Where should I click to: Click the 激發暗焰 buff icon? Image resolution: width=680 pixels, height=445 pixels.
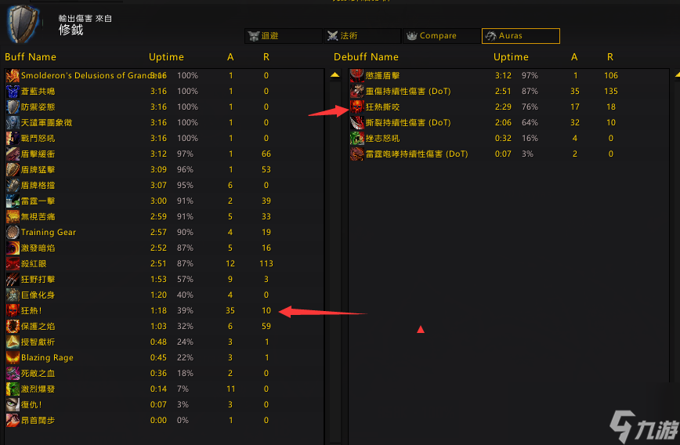pyautogui.click(x=13, y=248)
